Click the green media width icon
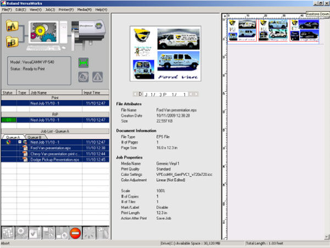 coord(83,63)
